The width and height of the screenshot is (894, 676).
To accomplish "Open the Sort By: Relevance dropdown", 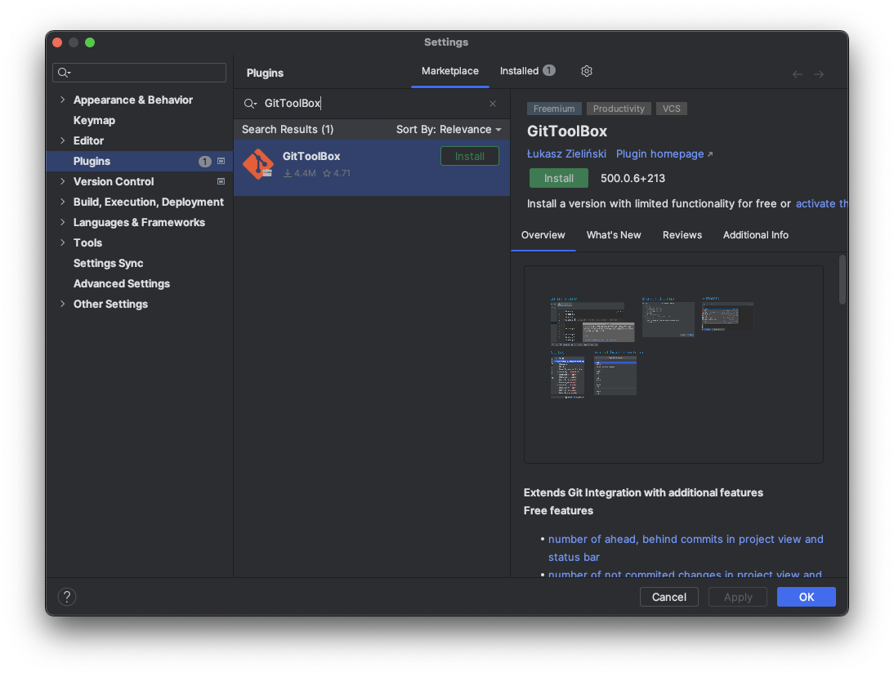I will point(449,130).
